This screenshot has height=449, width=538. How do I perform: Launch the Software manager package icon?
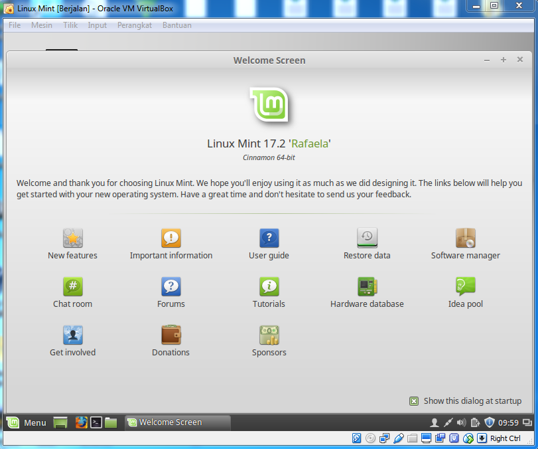465,238
